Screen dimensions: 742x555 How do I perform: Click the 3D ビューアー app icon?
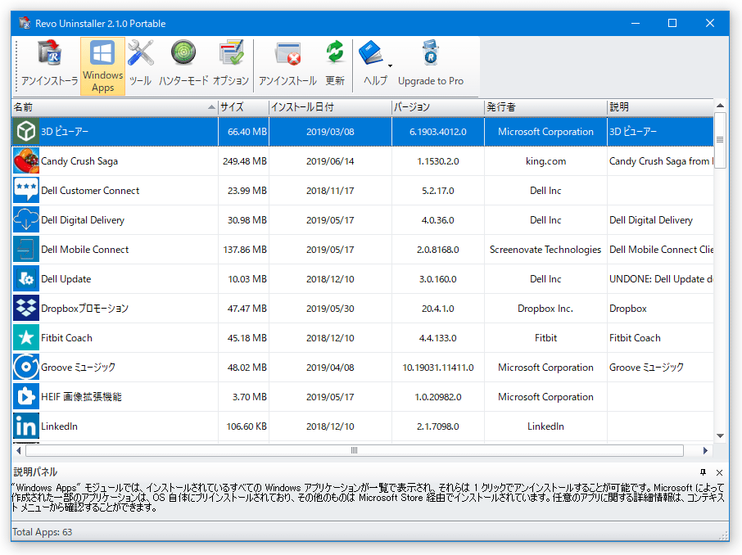click(x=25, y=132)
